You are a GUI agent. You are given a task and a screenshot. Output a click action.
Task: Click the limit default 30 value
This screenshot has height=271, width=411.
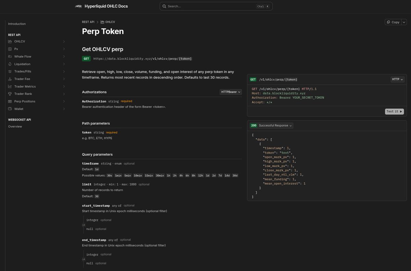click(x=97, y=196)
